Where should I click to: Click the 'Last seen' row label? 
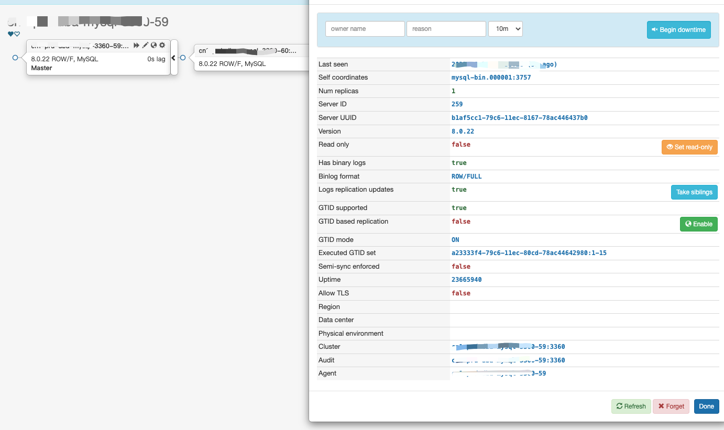click(333, 64)
